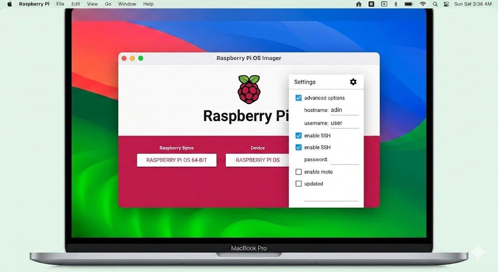Image resolution: width=498 pixels, height=272 pixels.
Task: Close the Imager window with red button
Action: 124,58
